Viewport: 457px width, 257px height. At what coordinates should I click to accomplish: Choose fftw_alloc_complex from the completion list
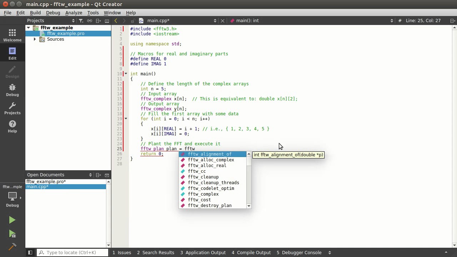tap(213, 160)
